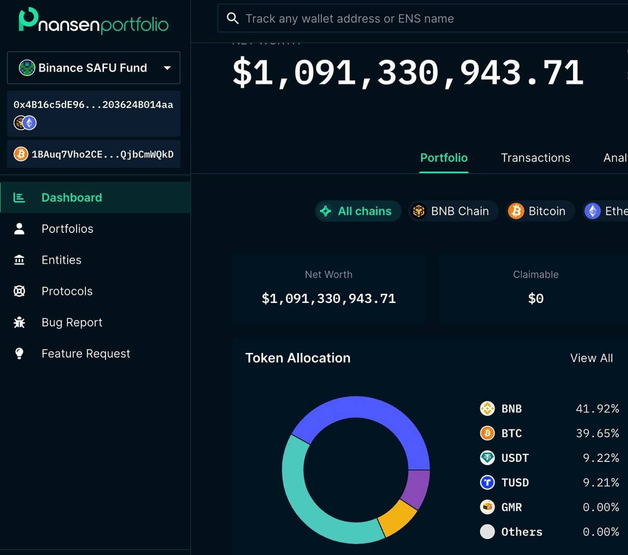Screen dimensions: 628x555
Task: Go to Portfolios in the sidebar
Action: (95, 228)
